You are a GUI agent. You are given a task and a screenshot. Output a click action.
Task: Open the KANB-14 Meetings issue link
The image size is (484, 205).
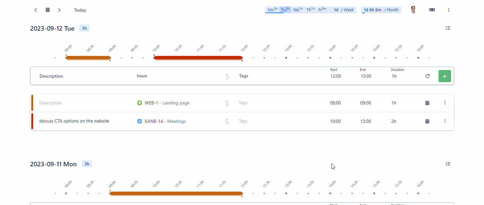(x=165, y=122)
